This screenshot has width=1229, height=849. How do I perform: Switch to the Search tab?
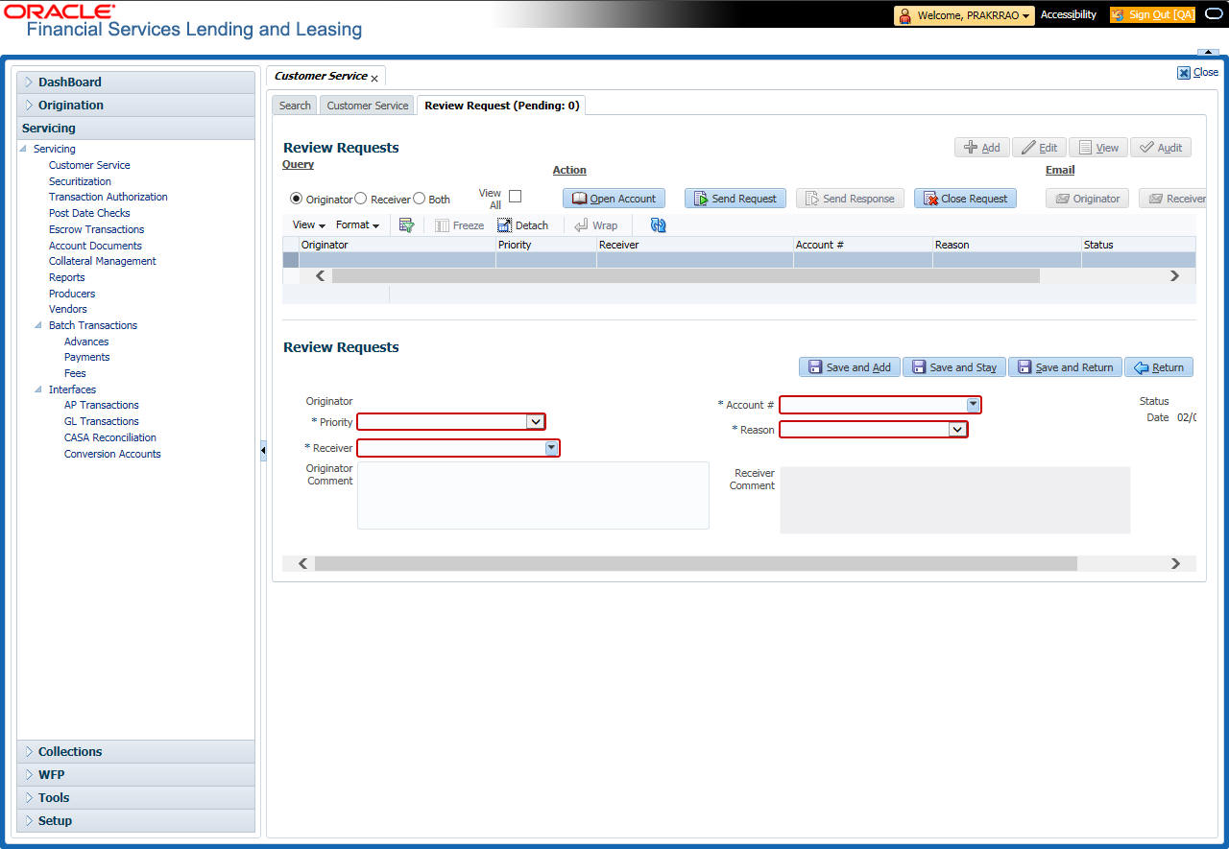click(295, 106)
